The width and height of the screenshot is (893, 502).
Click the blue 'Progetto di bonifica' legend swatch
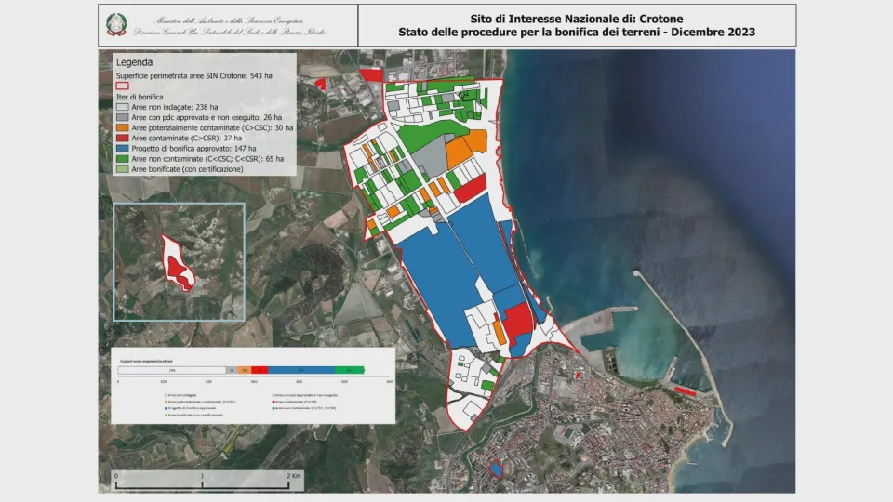click(x=122, y=149)
